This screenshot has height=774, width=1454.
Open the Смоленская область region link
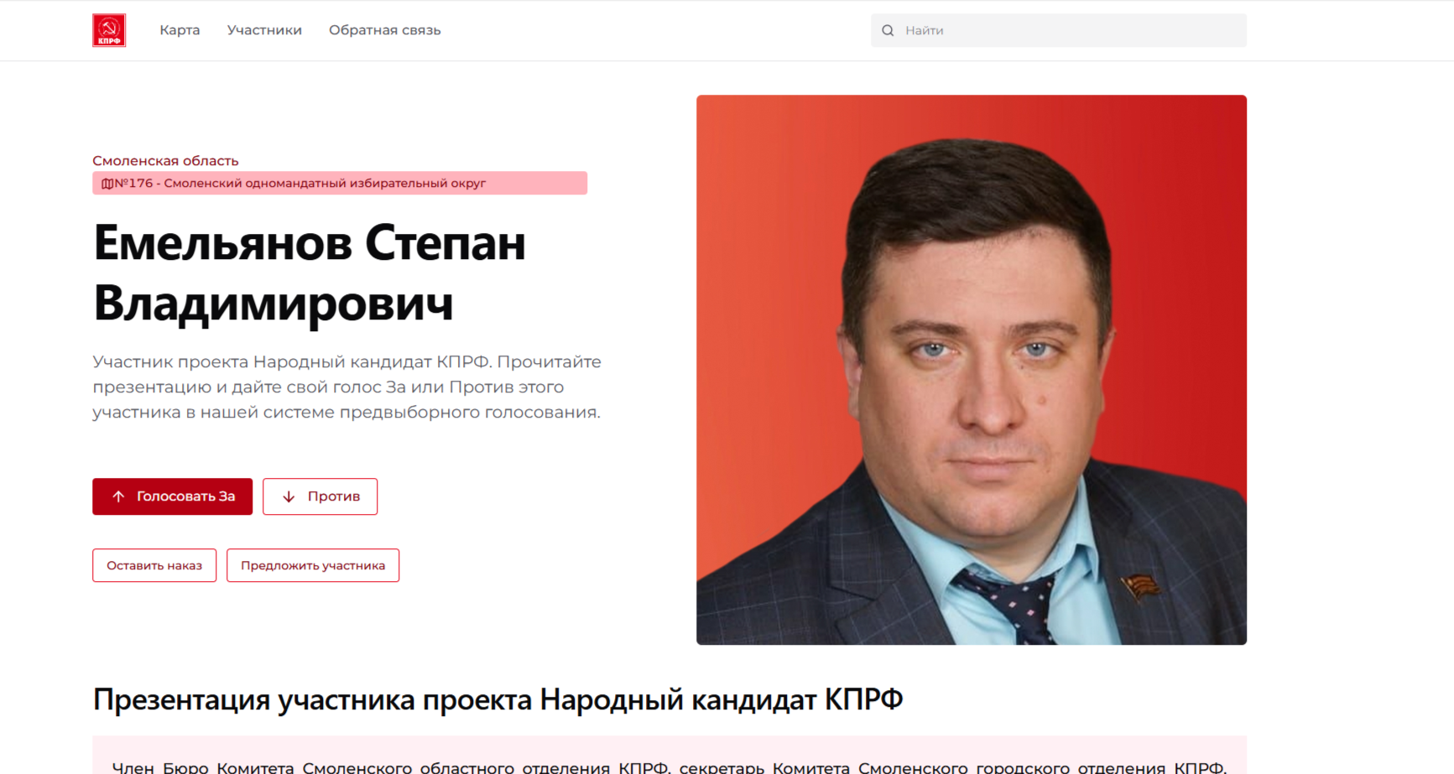click(165, 160)
